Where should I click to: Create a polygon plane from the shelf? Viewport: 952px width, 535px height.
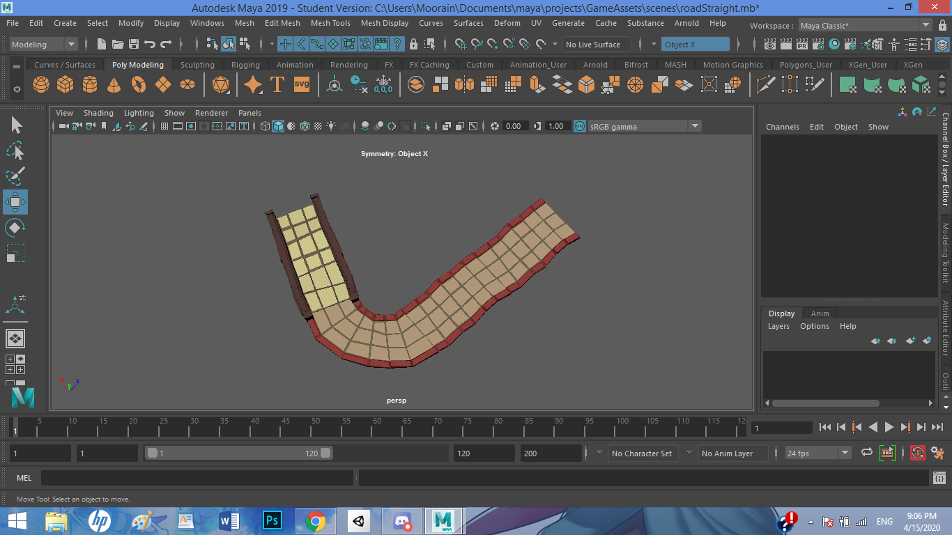tap(162, 85)
